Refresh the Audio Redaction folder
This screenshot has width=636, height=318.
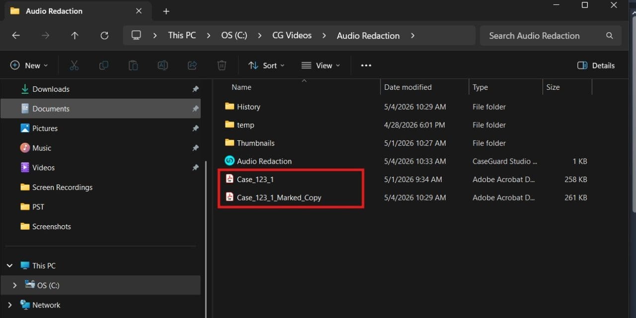click(104, 36)
